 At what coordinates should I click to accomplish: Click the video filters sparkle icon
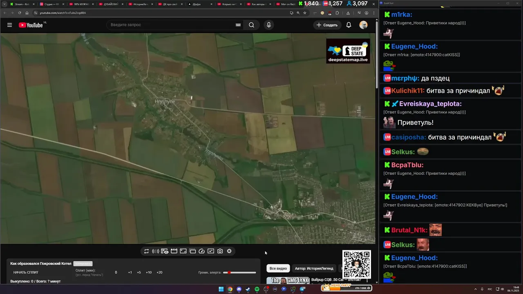211,251
